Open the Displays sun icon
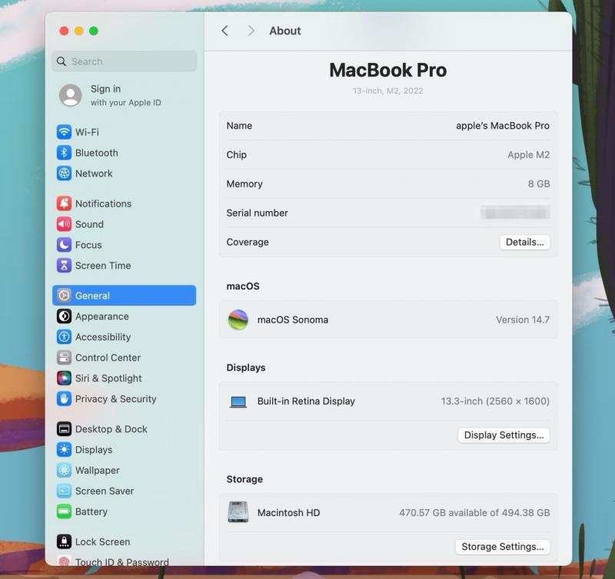615x579 pixels. 64,450
